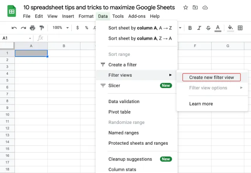Select column G header

[228, 46]
